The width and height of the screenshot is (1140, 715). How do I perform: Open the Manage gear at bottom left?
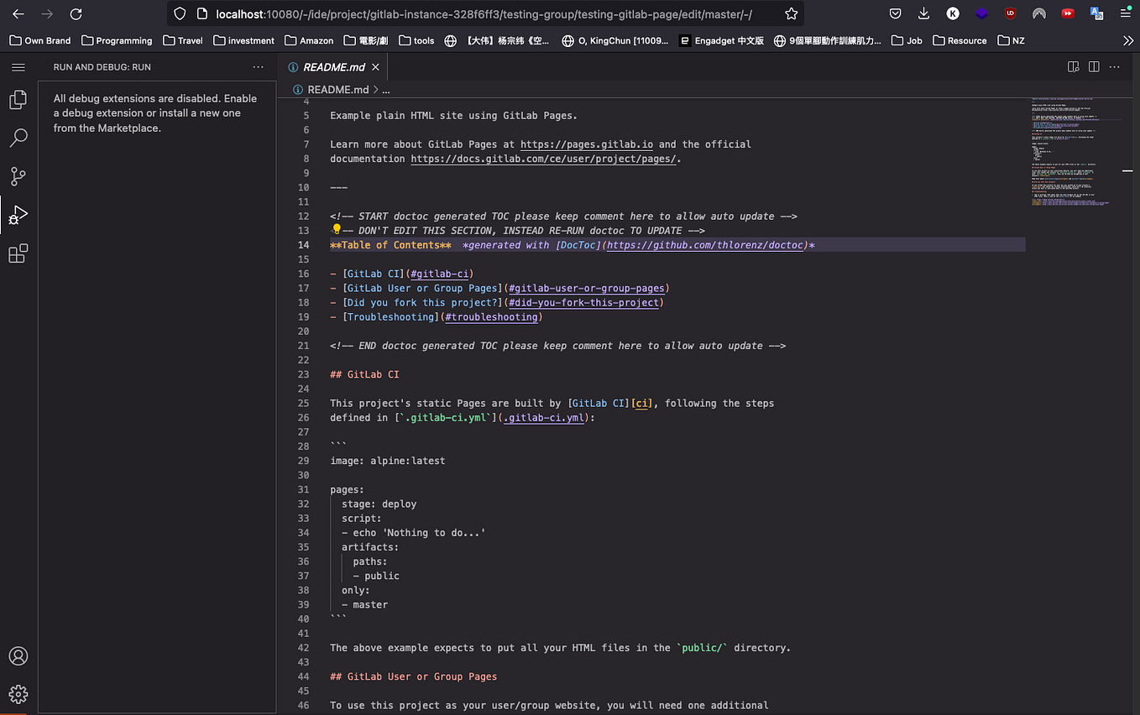click(x=18, y=694)
